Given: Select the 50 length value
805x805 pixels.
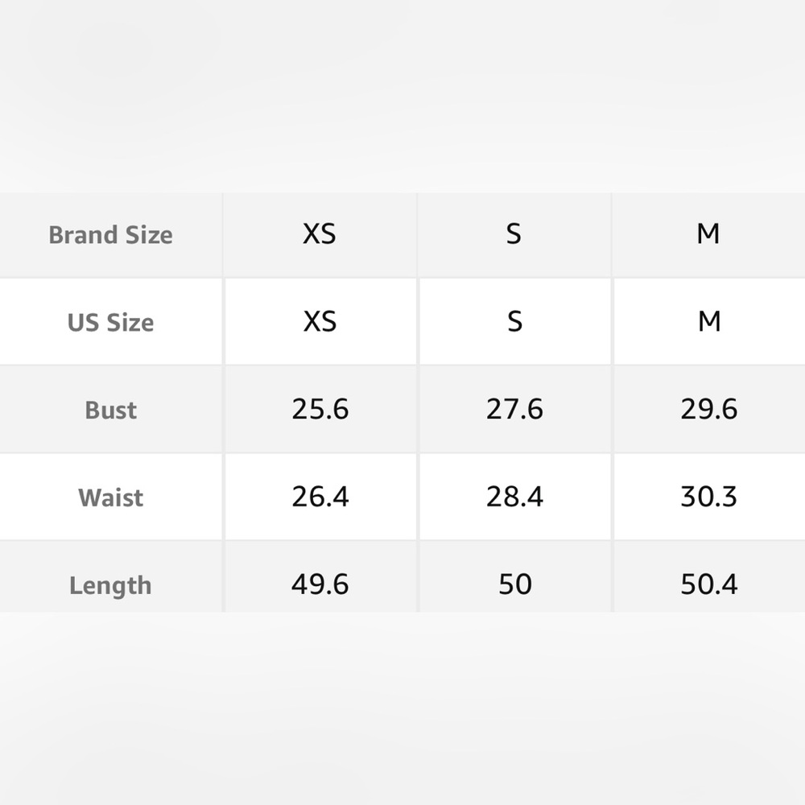Looking at the screenshot, I should click(515, 584).
